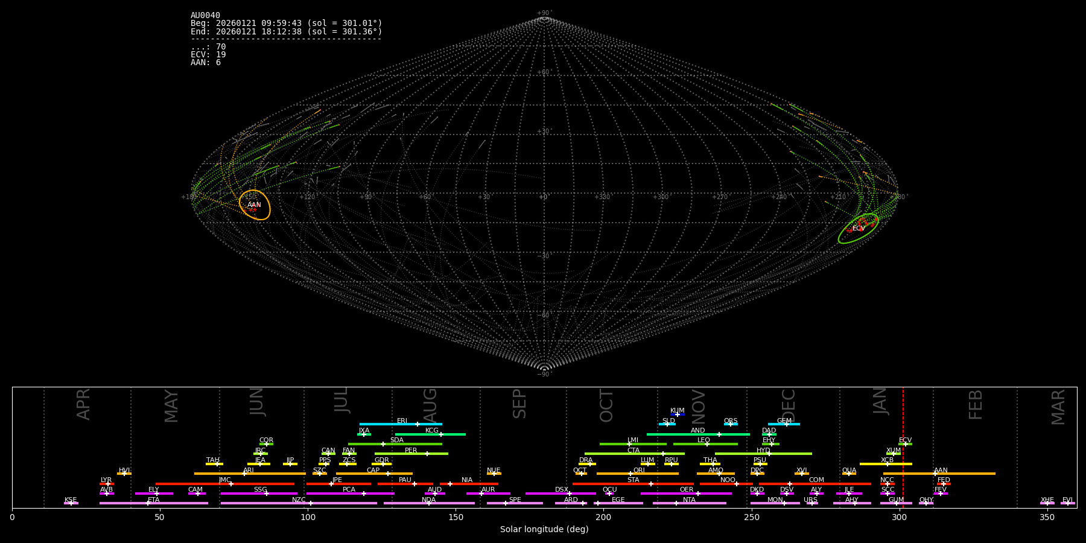
Task: Click the QUA shower label in timeline
Action: pyautogui.click(x=849, y=471)
